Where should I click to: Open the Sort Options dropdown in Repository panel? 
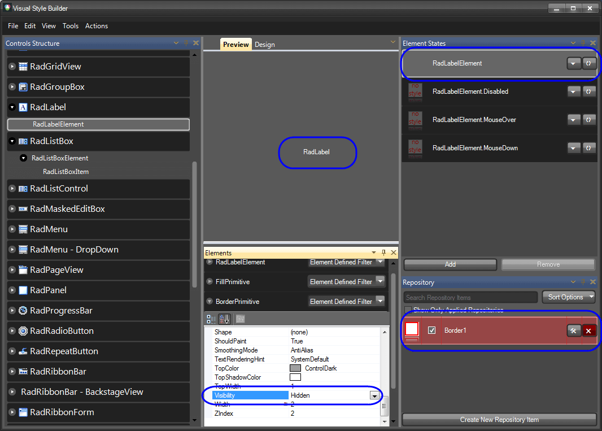[568, 297]
